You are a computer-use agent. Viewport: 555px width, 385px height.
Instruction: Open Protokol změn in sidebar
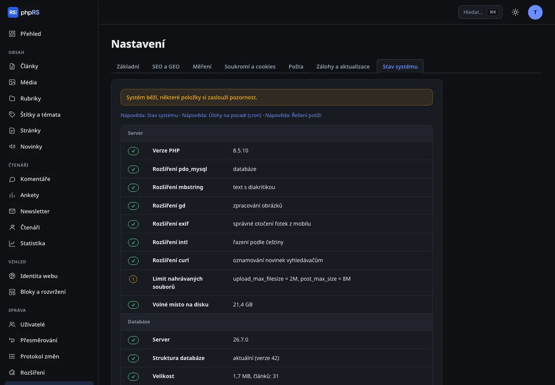point(49,357)
